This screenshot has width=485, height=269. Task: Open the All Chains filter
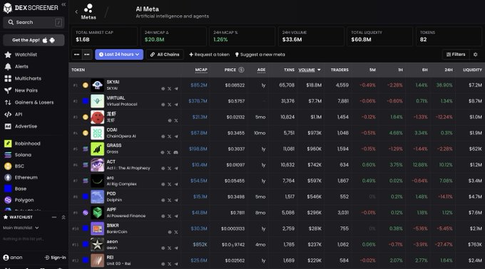[165, 55]
